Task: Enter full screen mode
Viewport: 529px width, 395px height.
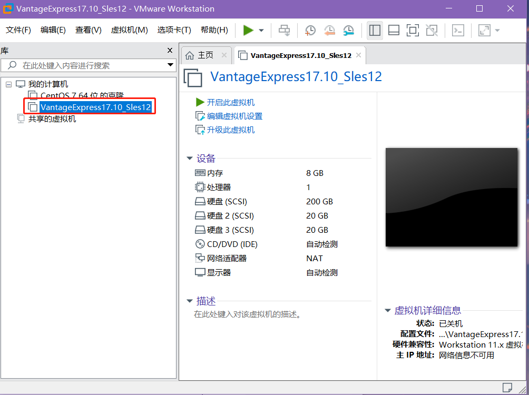Action: [x=413, y=30]
